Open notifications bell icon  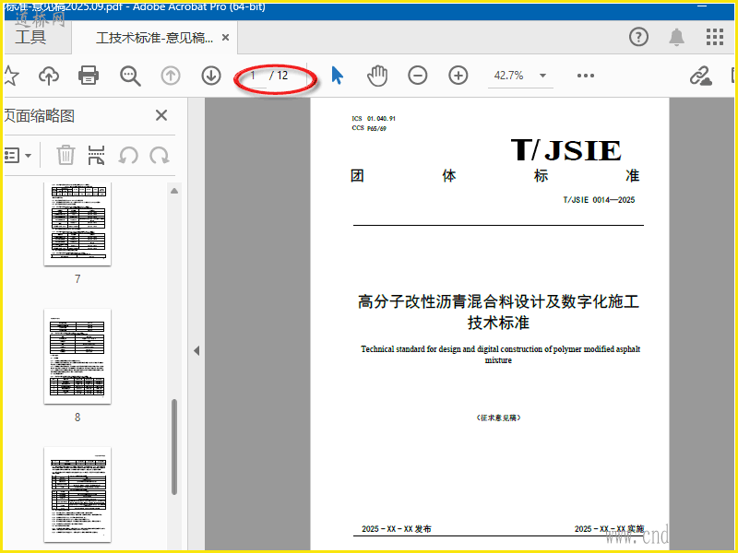677,37
